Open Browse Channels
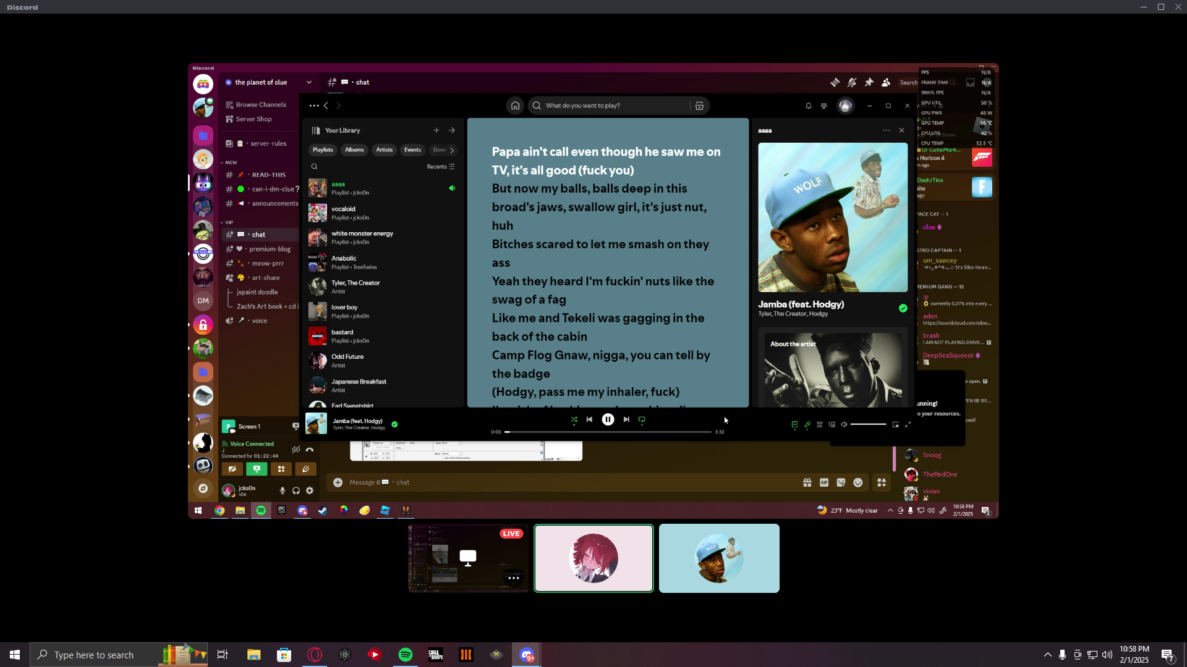 [x=260, y=104]
